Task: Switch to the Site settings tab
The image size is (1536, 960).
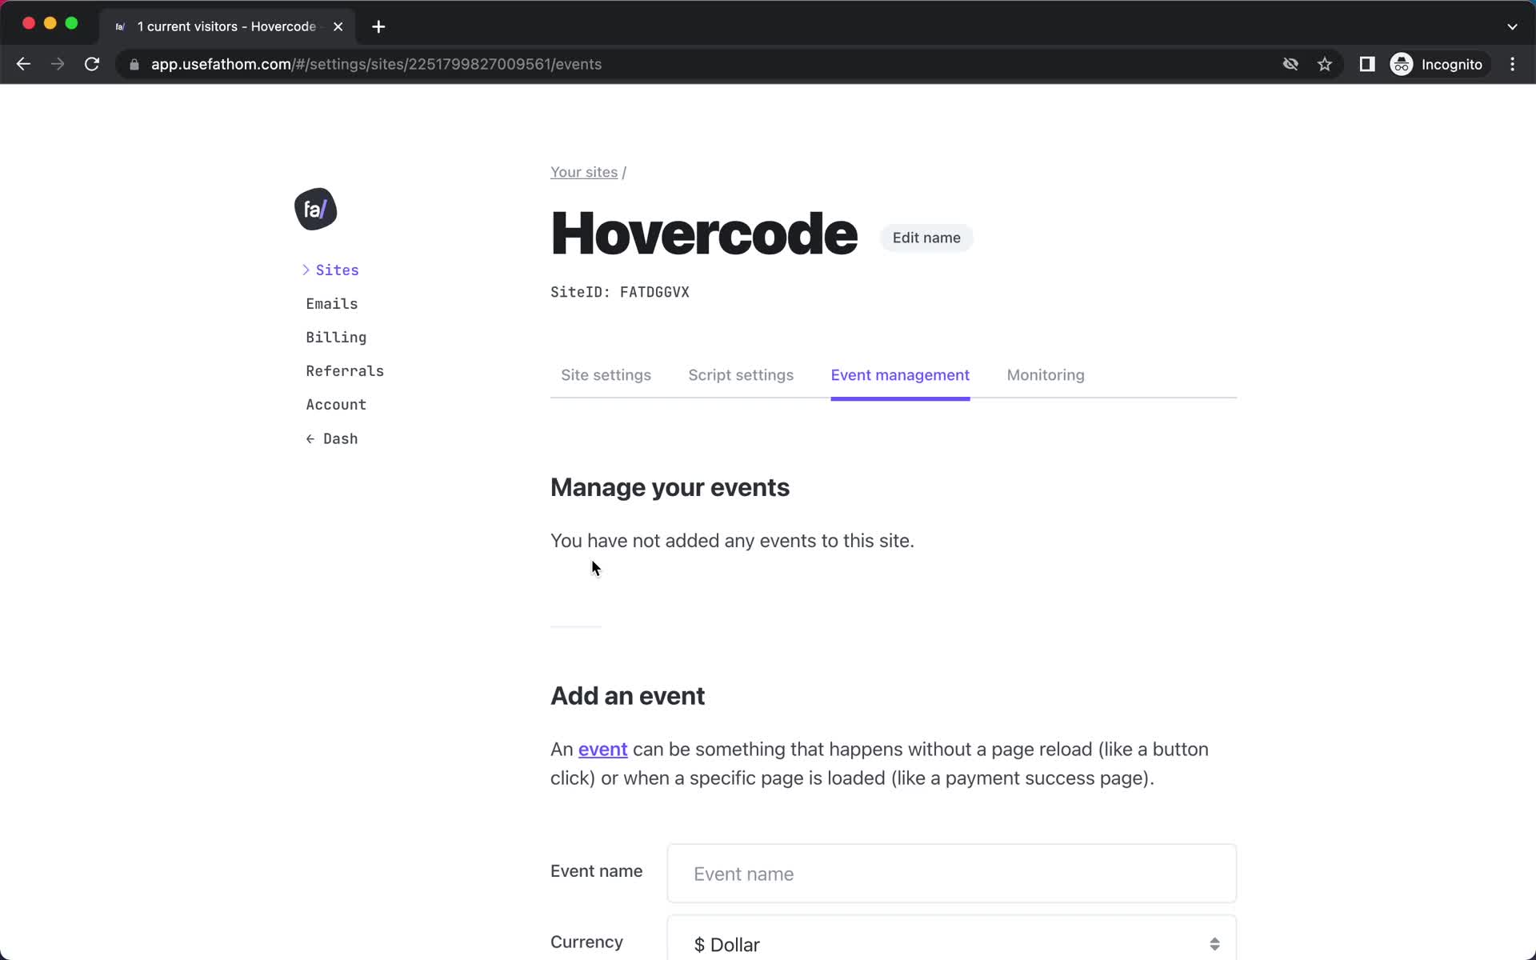Action: 606,375
